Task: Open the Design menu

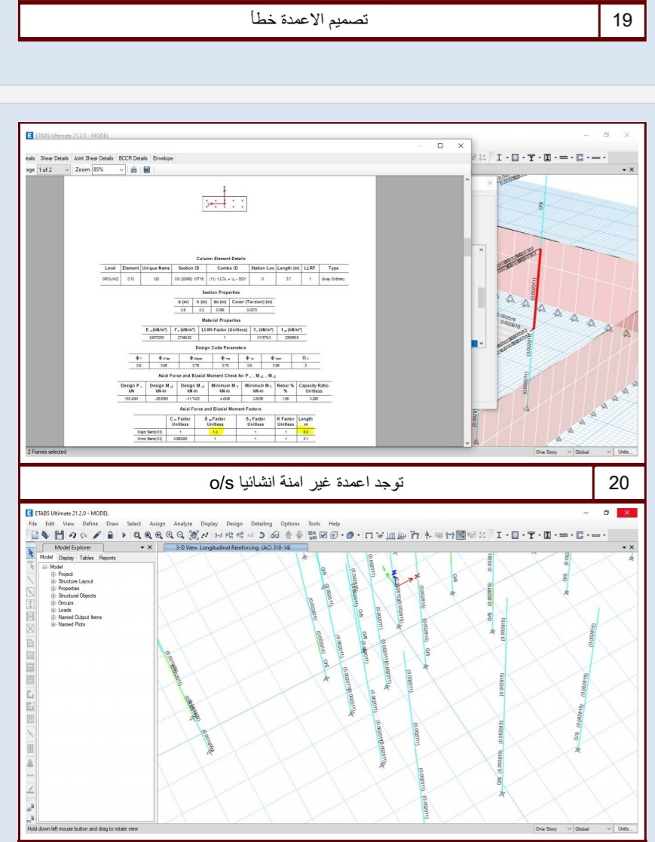Action: (234, 524)
